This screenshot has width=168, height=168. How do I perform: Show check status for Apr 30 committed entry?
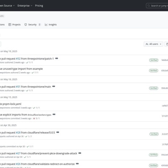(x=30, y=146)
